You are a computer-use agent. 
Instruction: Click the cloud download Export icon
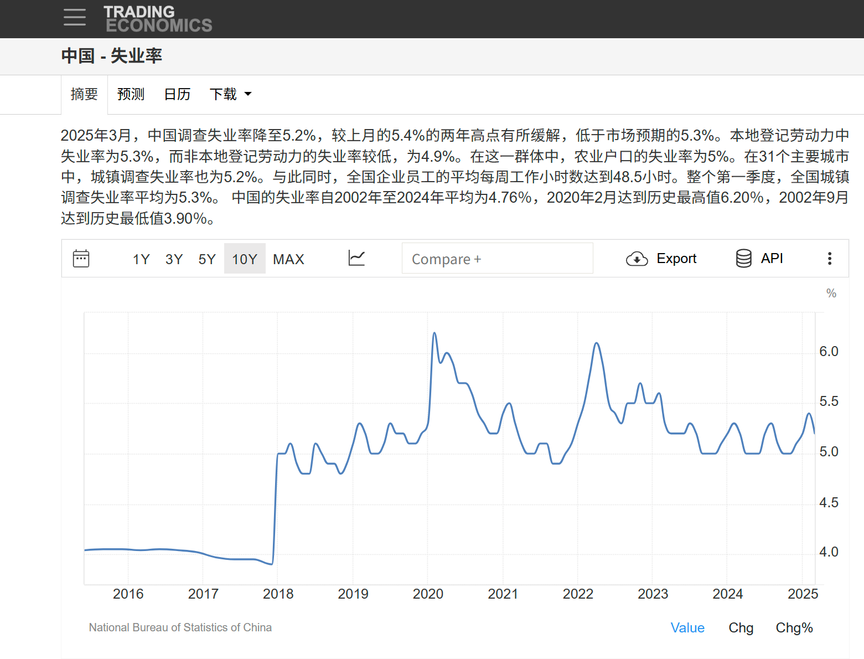pos(637,259)
